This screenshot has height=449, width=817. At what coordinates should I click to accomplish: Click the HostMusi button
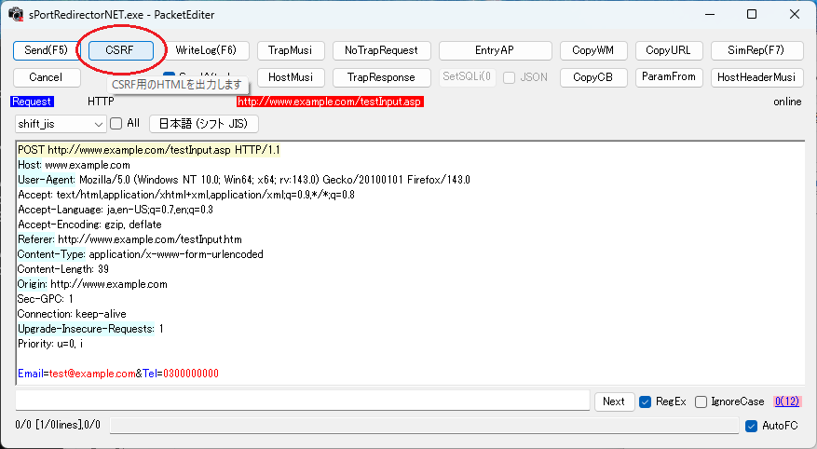point(291,77)
